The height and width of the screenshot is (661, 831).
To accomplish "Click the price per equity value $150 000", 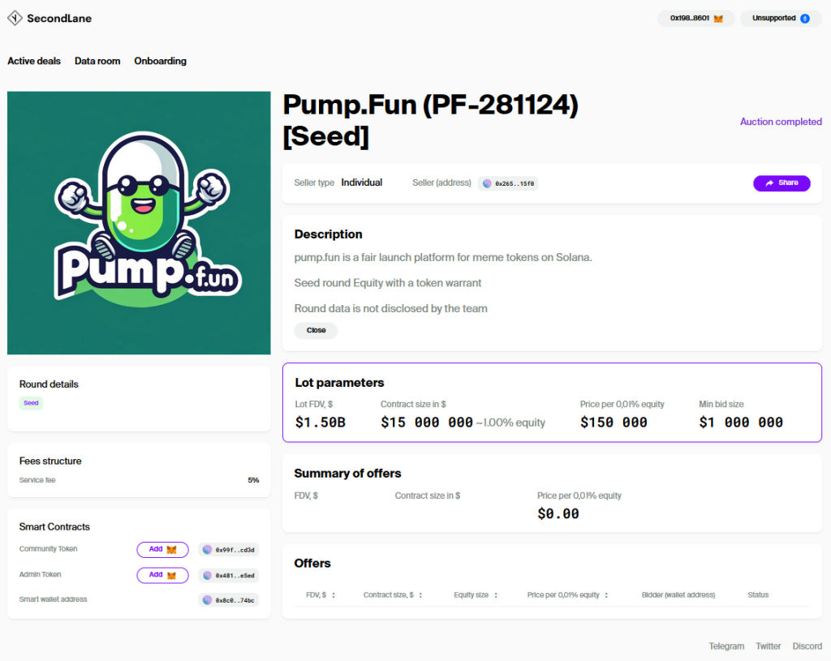I will (x=614, y=423).
